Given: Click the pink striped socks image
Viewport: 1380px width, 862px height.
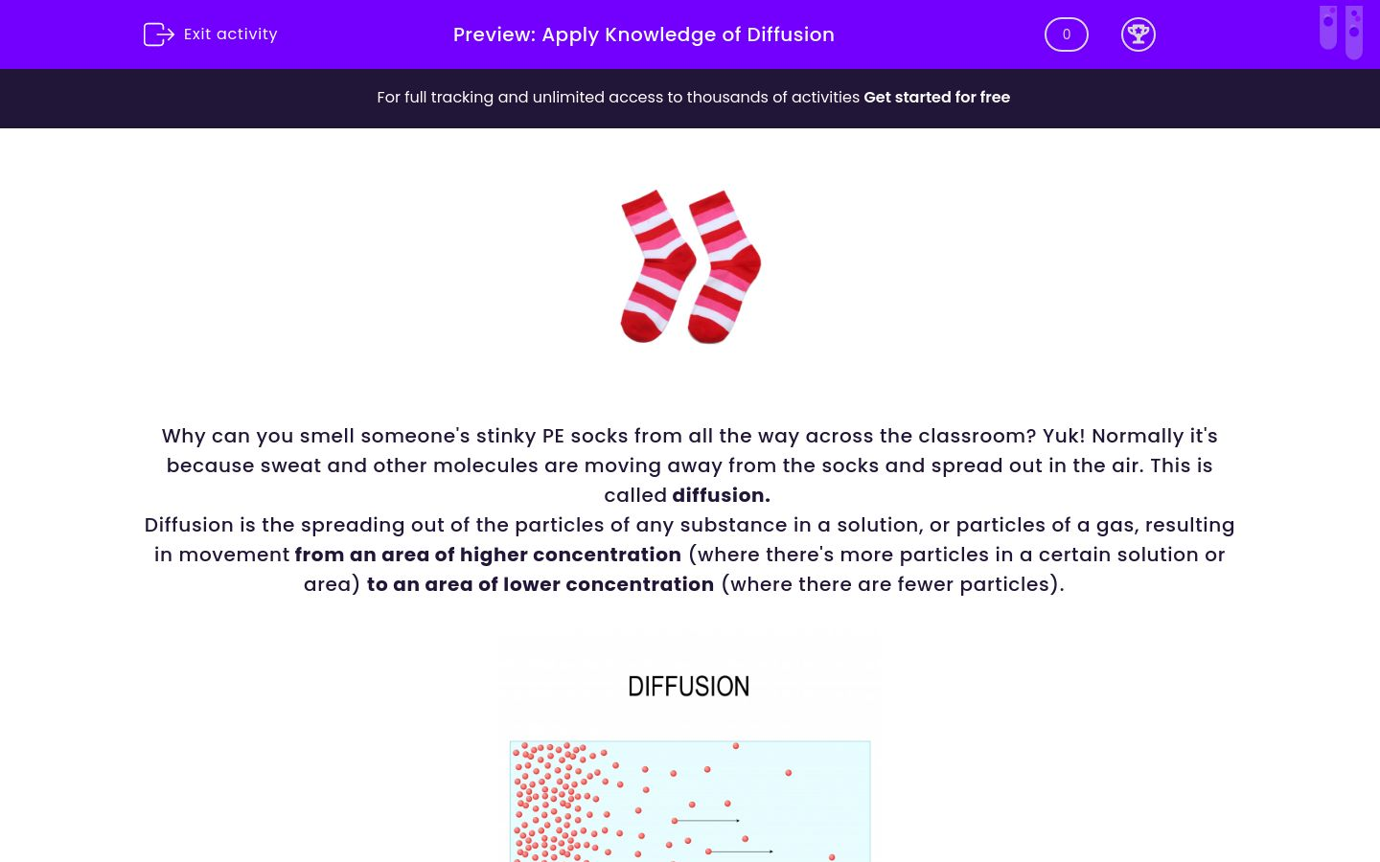Looking at the screenshot, I should pos(689,266).
